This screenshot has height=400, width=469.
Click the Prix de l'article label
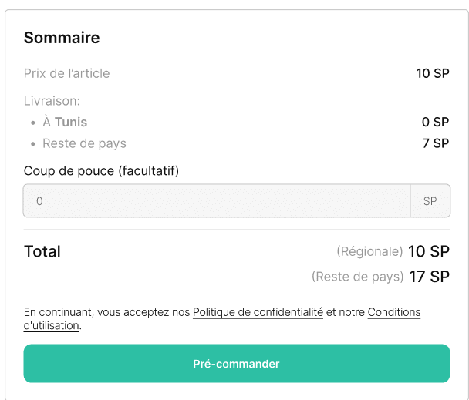66,73
